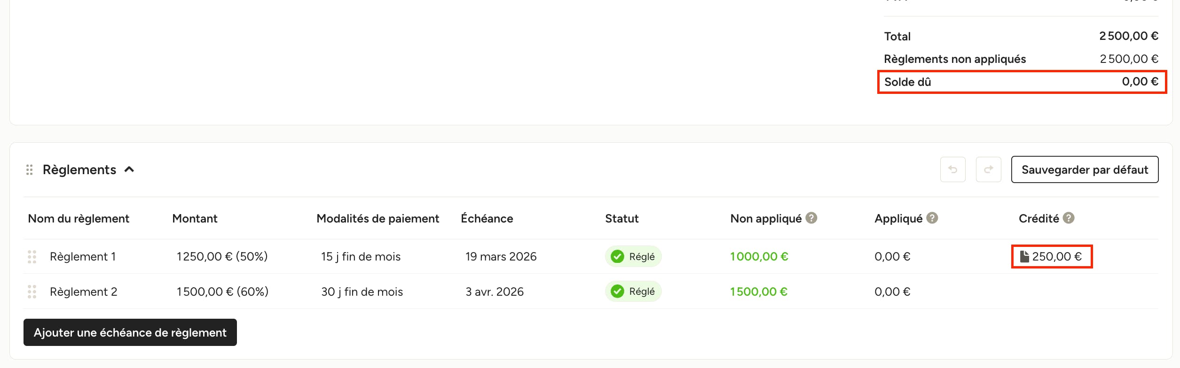
Task: Open the Réglé status of Règlement 2
Action: tap(633, 291)
